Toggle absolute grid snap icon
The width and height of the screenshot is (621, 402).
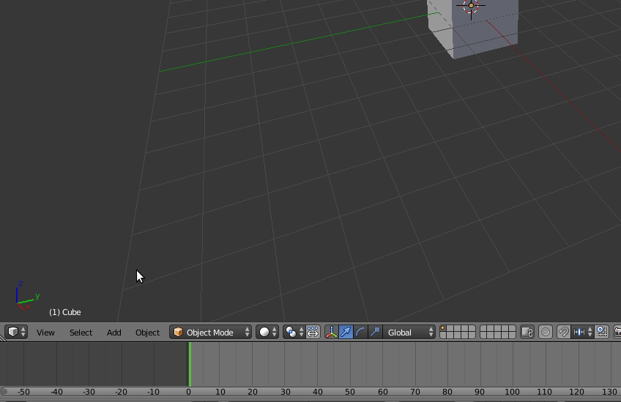602,332
